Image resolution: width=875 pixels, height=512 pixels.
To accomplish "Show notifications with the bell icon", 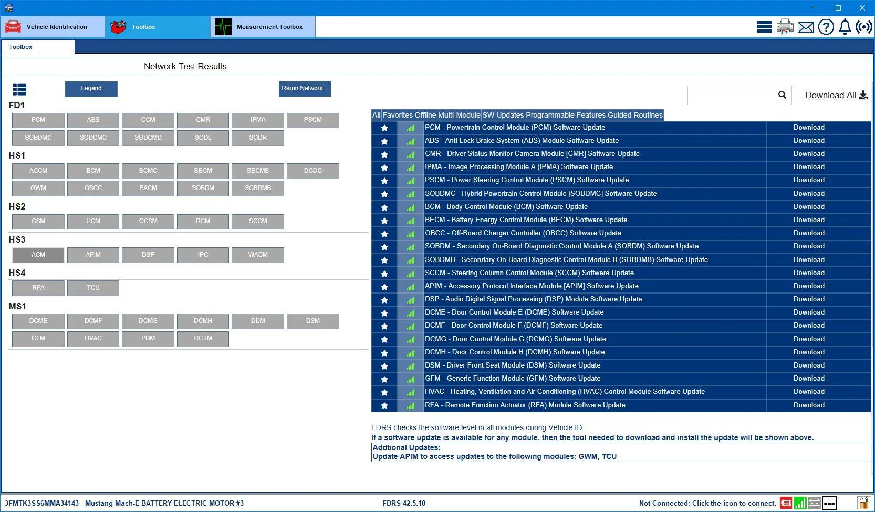I will [x=845, y=27].
